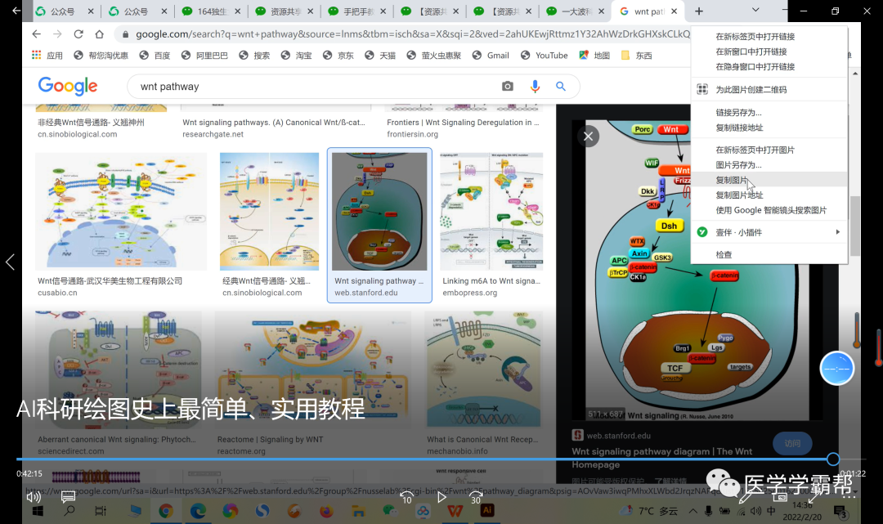Open the 应用 apps bookmark
This screenshot has width=883, height=524.
coord(47,55)
